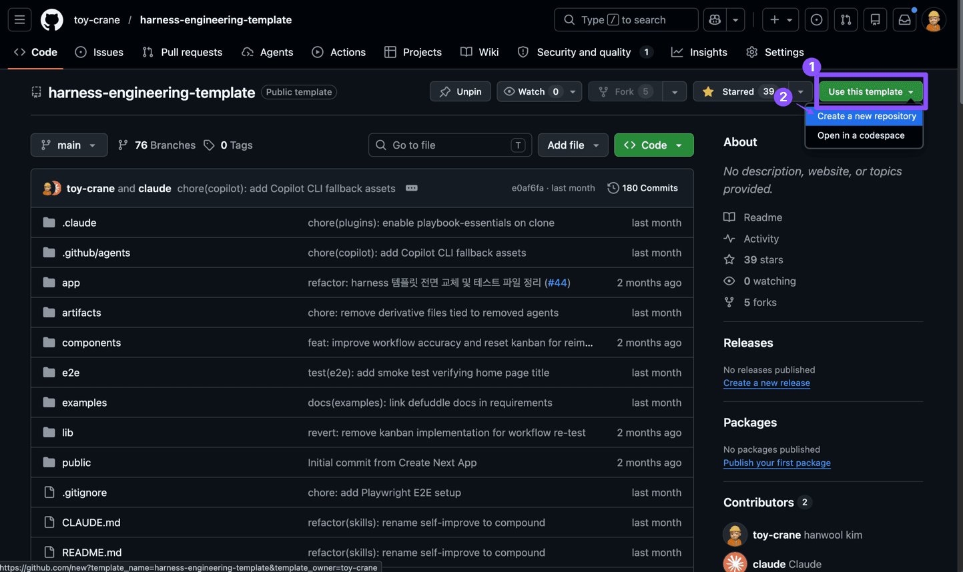Open the Agents tab
Viewport: 963px width, 572px height.
coord(267,52)
